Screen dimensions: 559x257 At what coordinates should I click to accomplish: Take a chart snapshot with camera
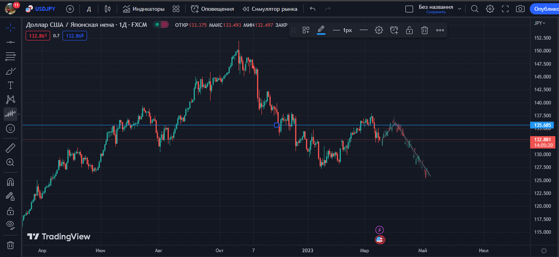(520, 9)
